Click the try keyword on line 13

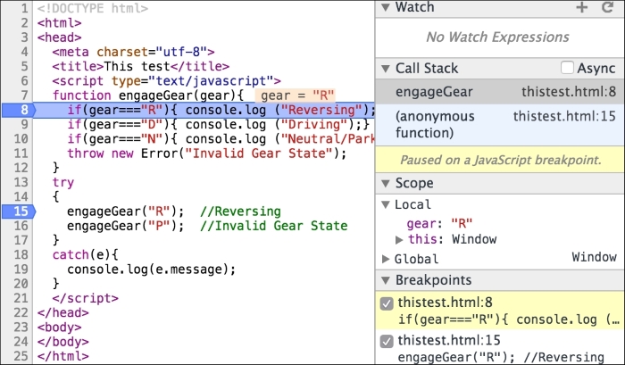pos(63,182)
